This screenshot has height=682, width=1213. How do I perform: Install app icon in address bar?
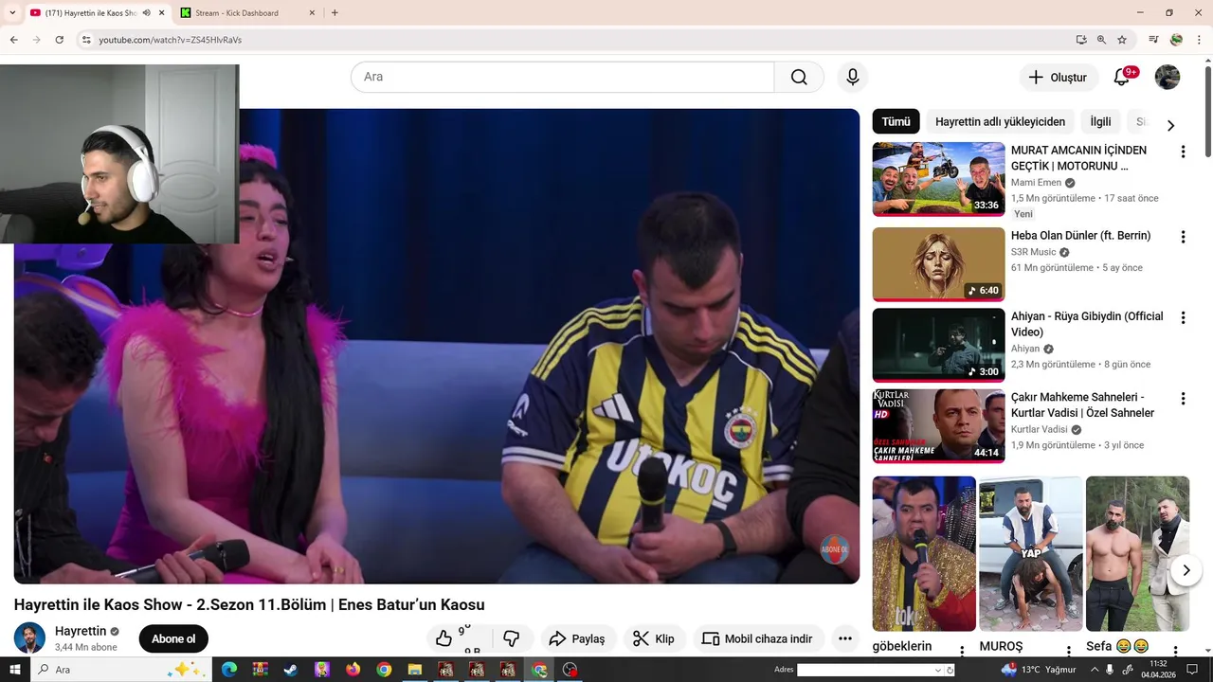tap(1081, 40)
